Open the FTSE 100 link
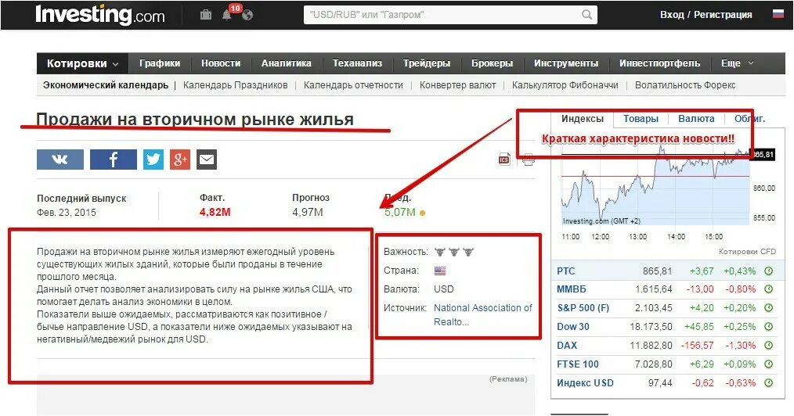794x416 pixels. coord(578,364)
